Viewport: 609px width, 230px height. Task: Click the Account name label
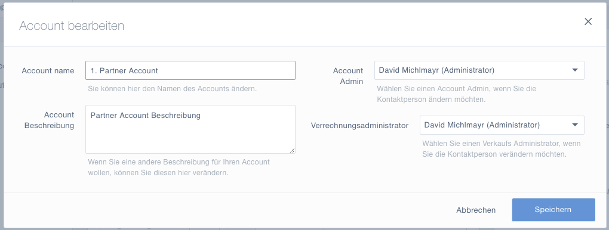(x=48, y=70)
